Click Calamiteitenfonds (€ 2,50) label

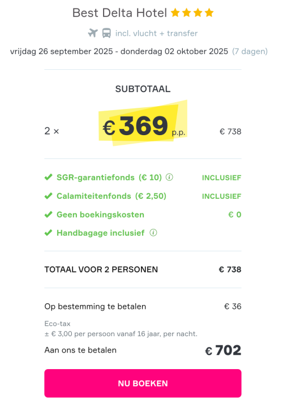pos(112,196)
